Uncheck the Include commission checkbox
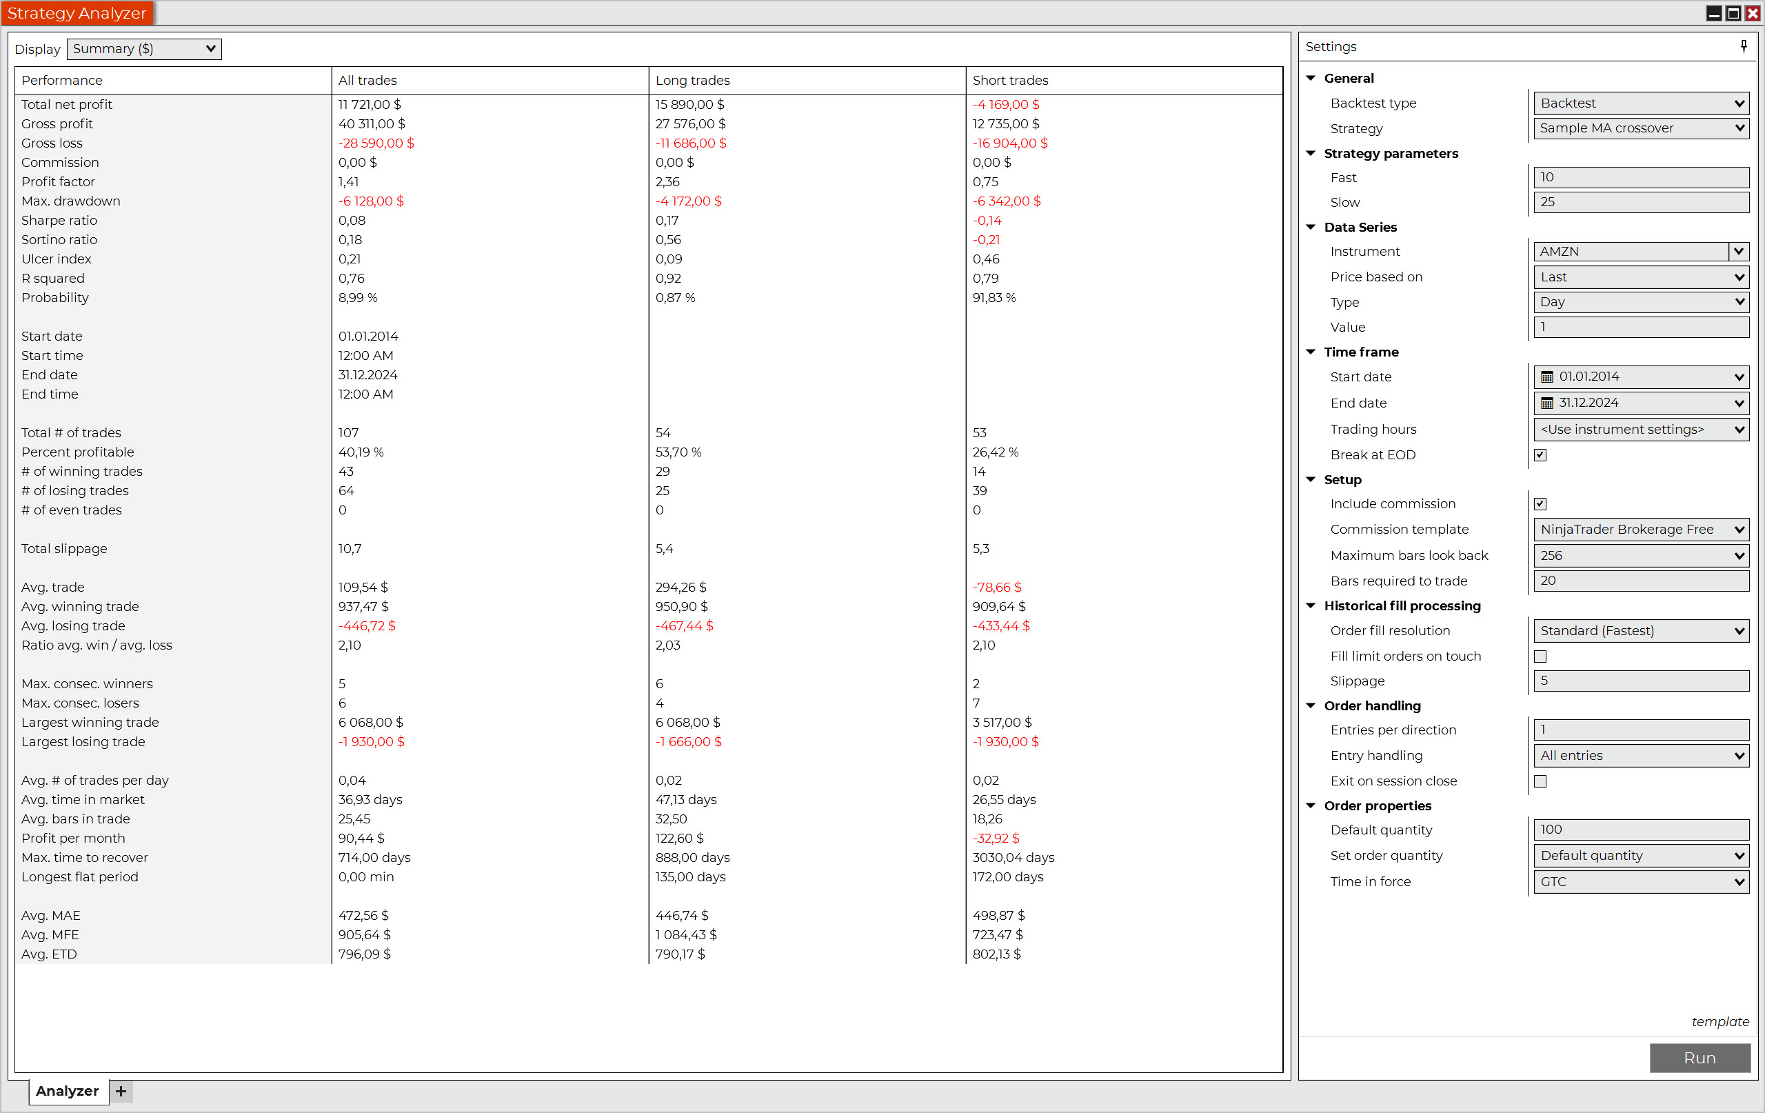Image resolution: width=1765 pixels, height=1113 pixels. [1540, 503]
